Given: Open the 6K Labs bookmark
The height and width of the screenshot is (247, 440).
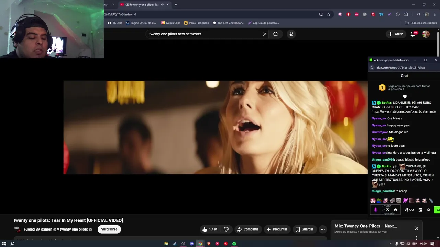Looking at the screenshot, I should pos(115,23).
